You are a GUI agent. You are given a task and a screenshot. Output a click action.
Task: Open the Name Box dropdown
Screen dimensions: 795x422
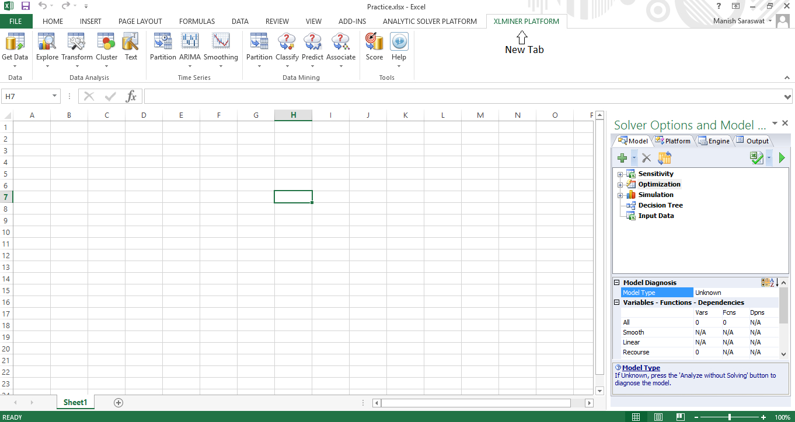54,96
